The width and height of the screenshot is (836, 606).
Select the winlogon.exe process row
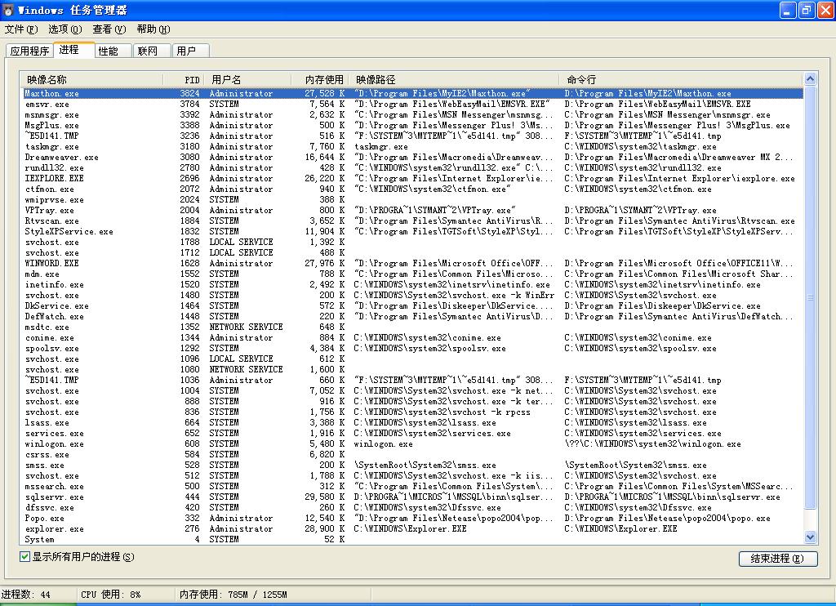(x=413, y=443)
